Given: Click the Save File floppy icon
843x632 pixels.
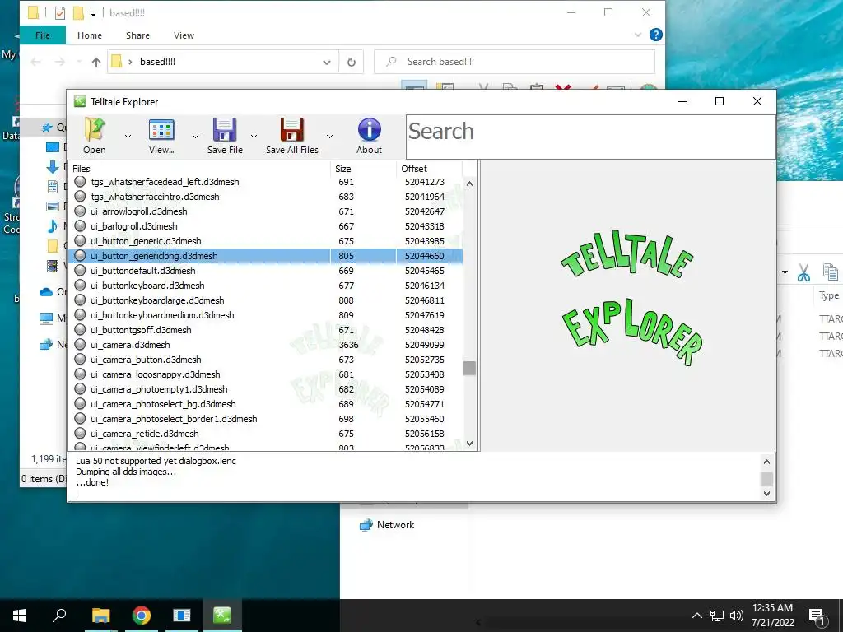Looking at the screenshot, I should (x=225, y=129).
